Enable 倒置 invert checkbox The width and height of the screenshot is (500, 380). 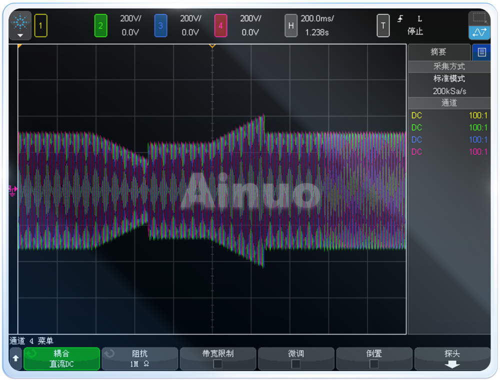pyautogui.click(x=374, y=363)
